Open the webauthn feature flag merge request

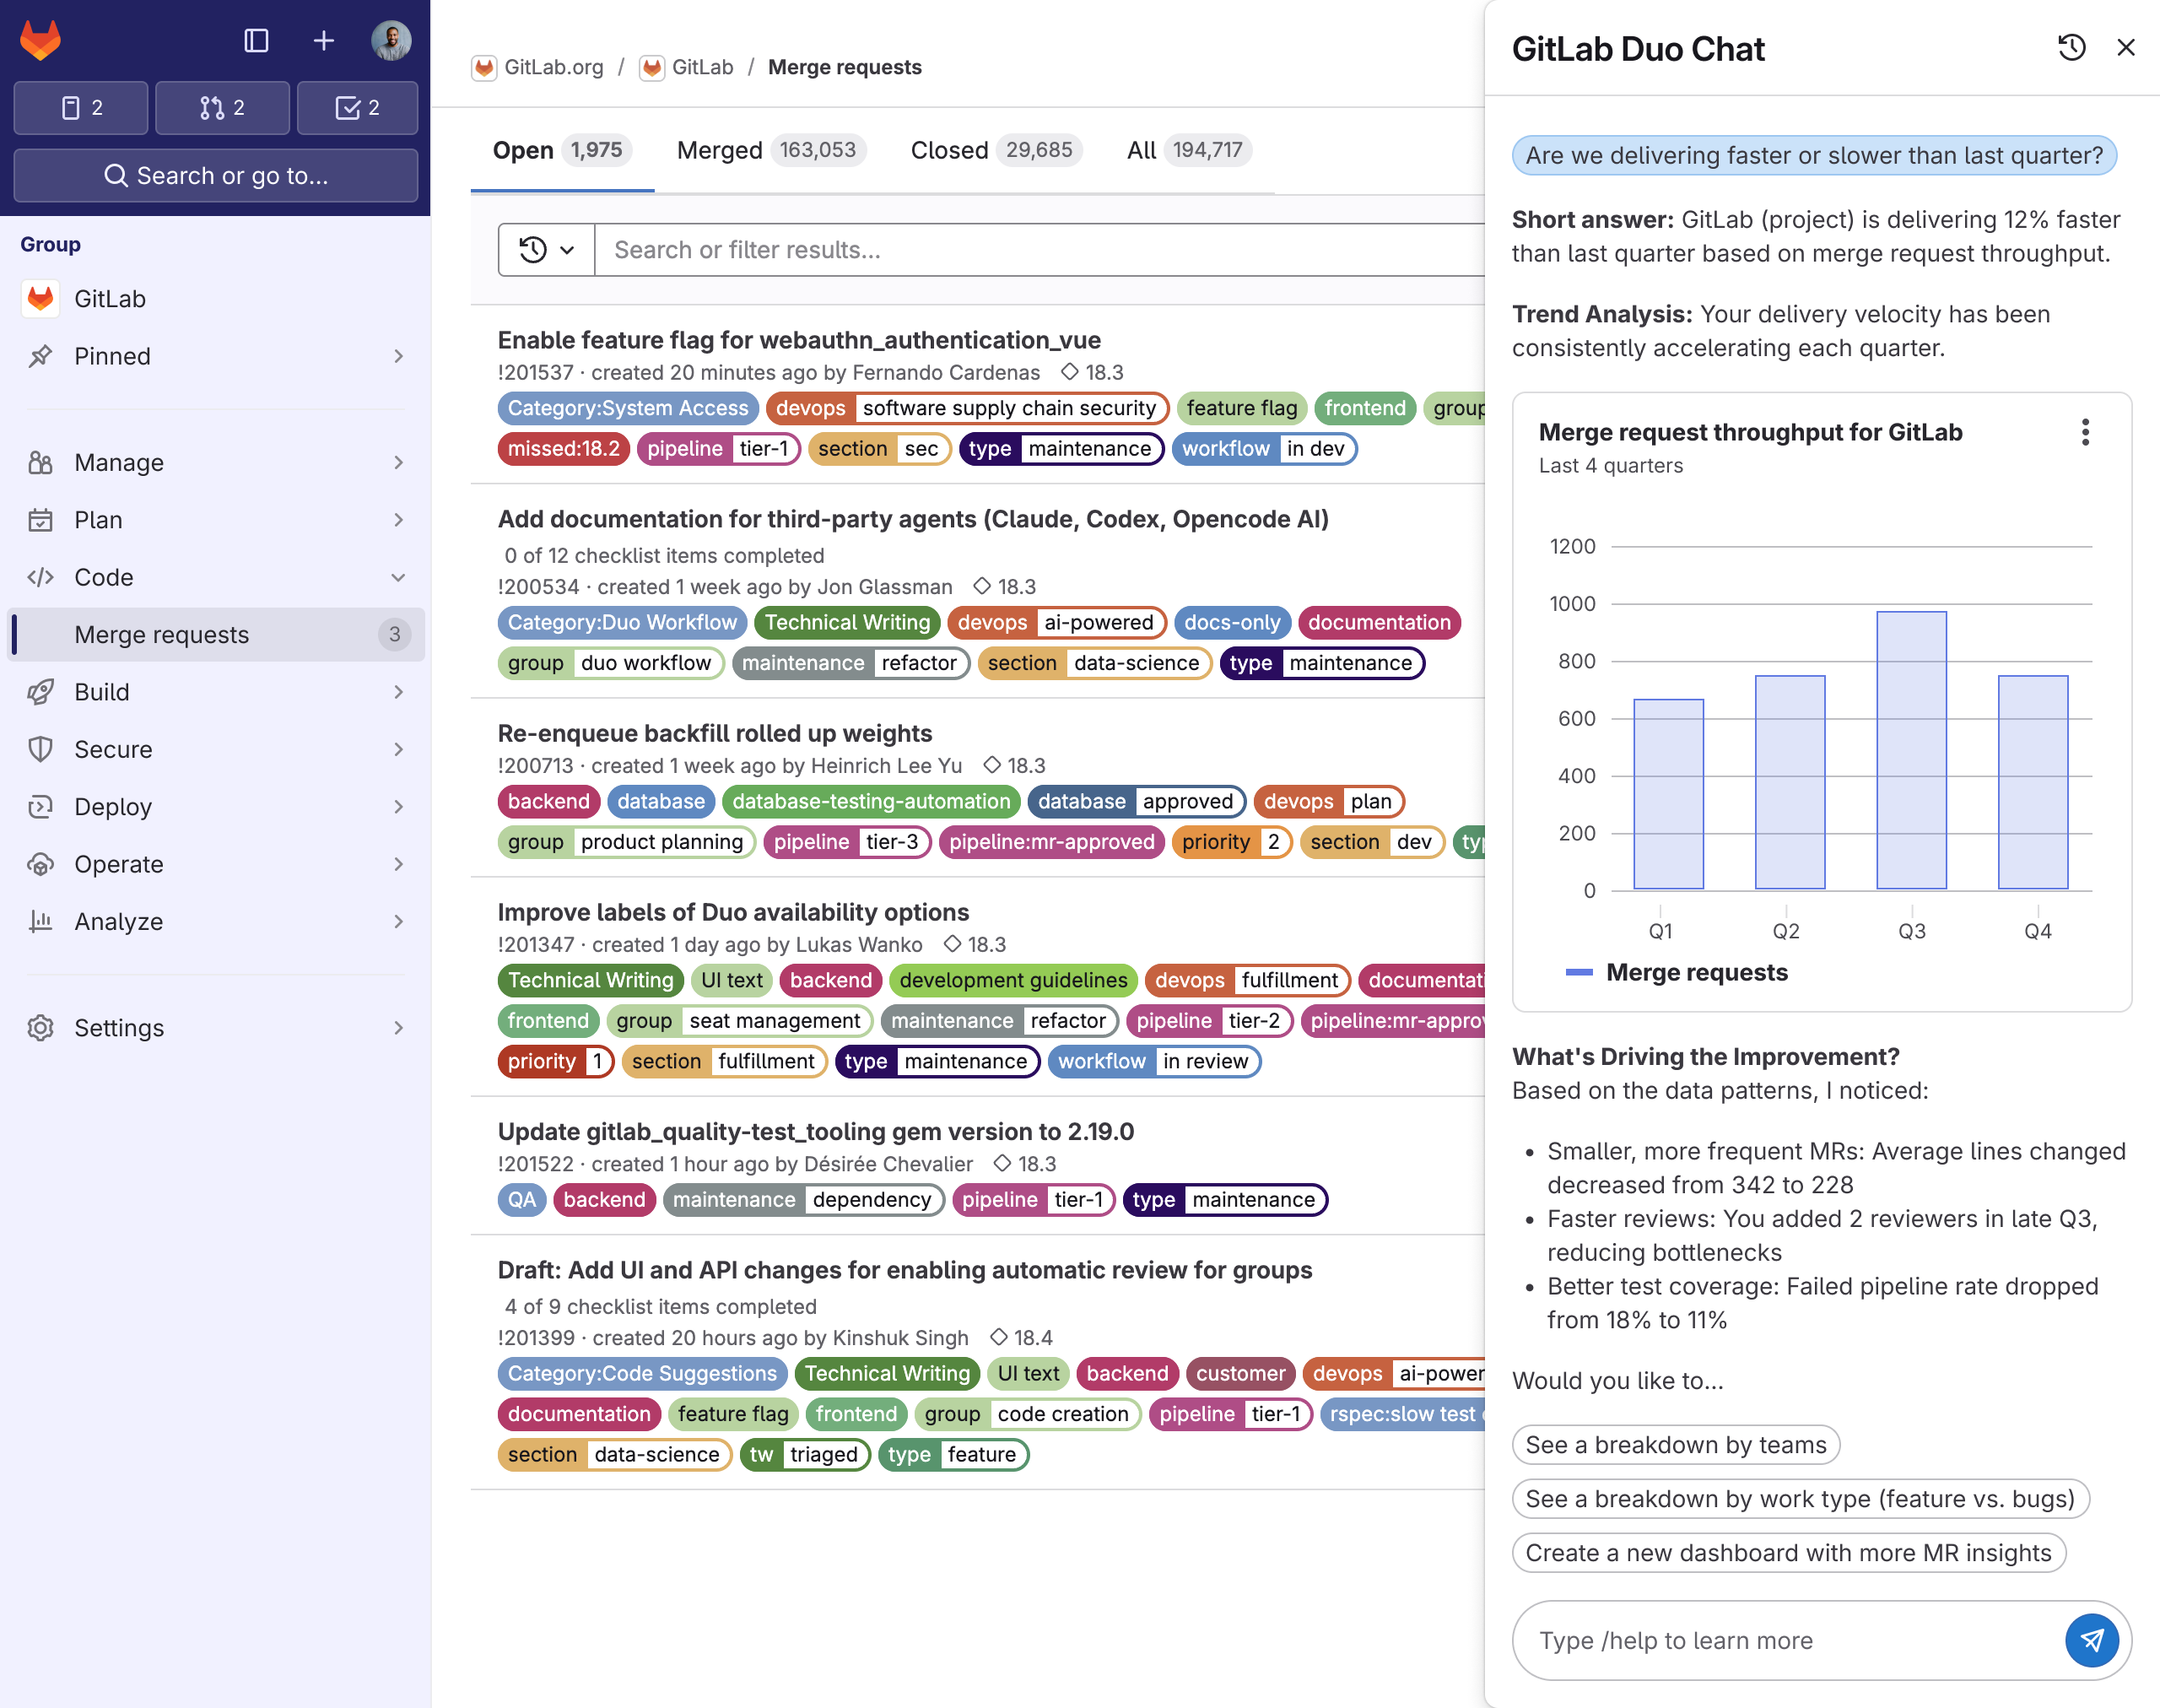point(799,340)
